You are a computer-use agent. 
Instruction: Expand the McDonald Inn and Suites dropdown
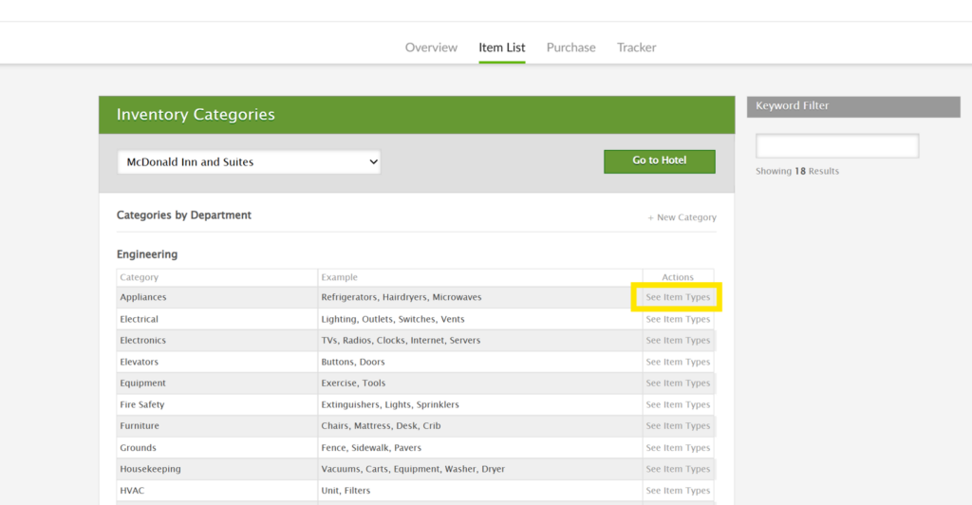[x=249, y=162]
